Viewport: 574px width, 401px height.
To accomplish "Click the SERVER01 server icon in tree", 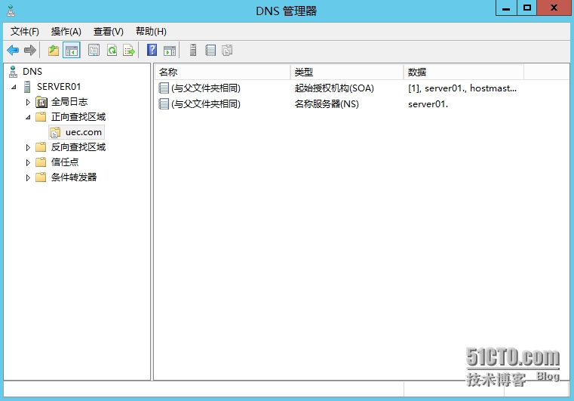I will [x=27, y=87].
